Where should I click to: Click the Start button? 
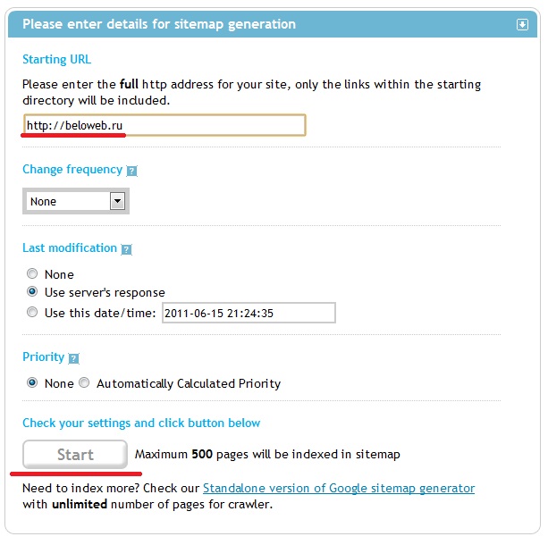pyautogui.click(x=75, y=454)
